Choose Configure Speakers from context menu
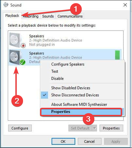 pos(68,64)
